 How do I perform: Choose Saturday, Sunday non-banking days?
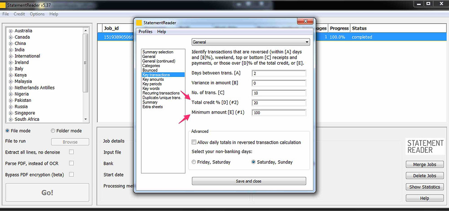tap(253, 162)
